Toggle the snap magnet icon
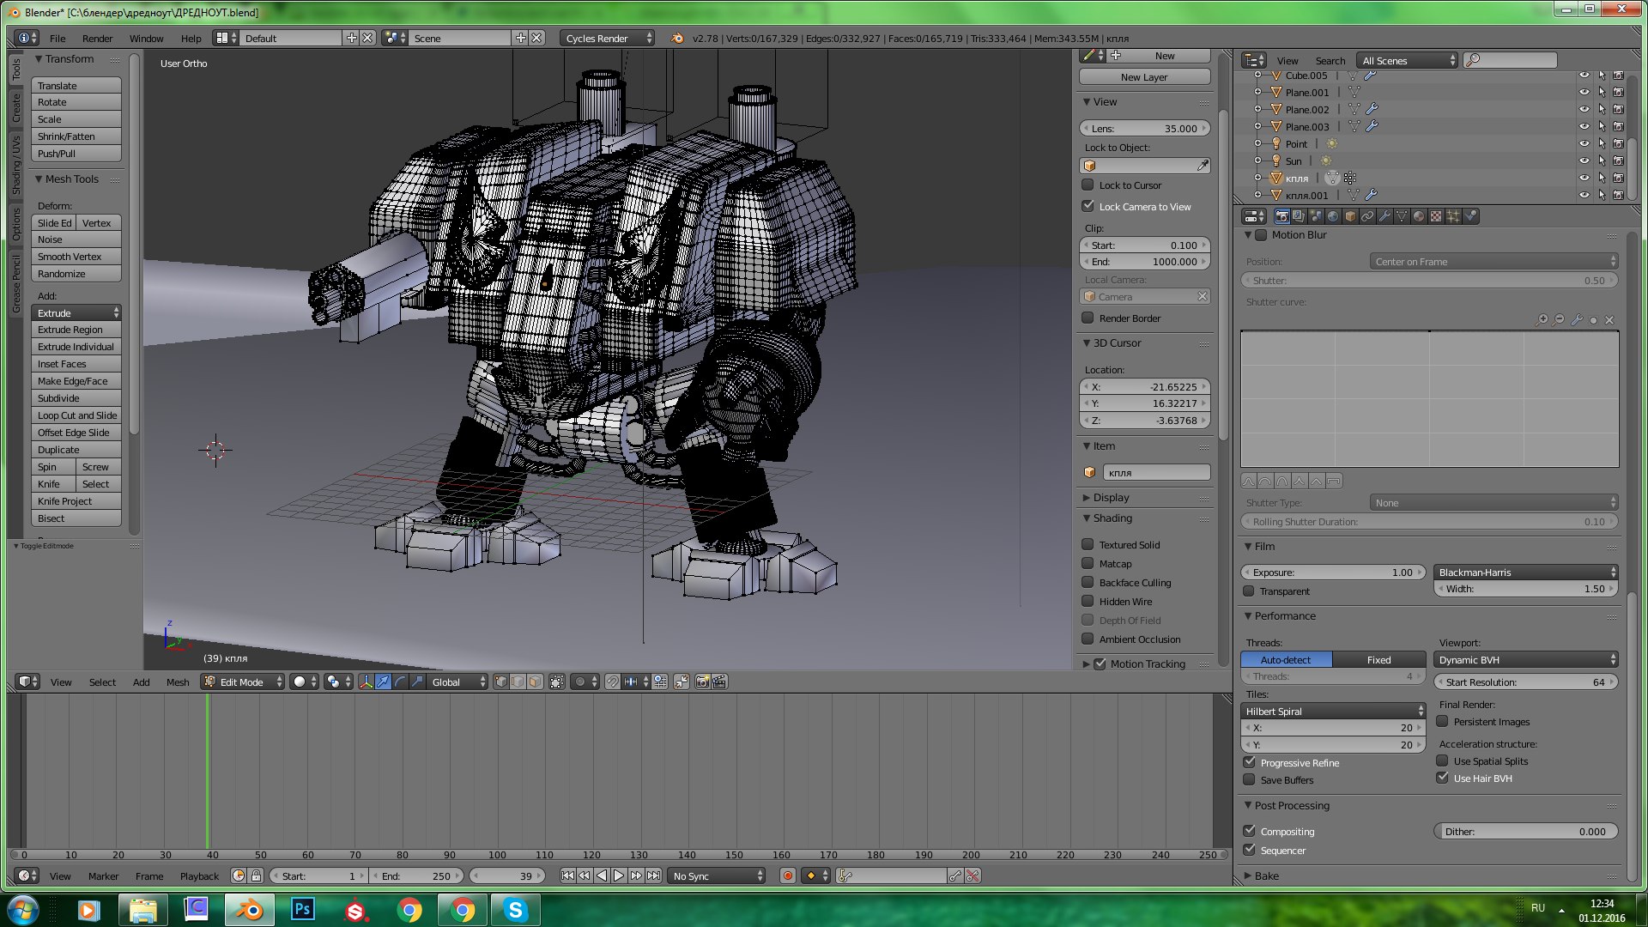 point(612,682)
